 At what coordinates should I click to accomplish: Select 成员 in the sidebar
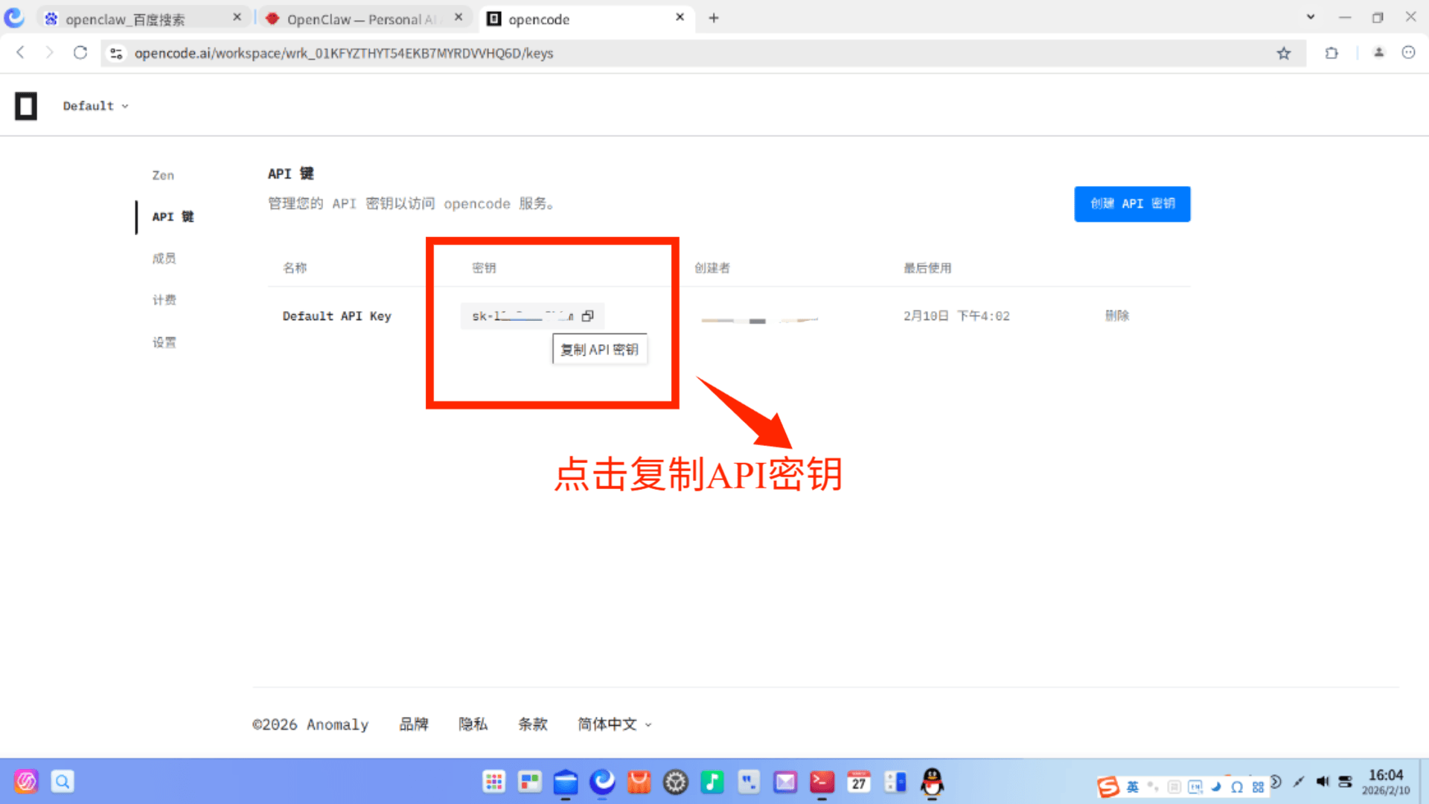pyautogui.click(x=164, y=258)
